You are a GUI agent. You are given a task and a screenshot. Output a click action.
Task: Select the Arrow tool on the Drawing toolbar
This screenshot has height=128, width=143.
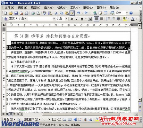(49, 119)
